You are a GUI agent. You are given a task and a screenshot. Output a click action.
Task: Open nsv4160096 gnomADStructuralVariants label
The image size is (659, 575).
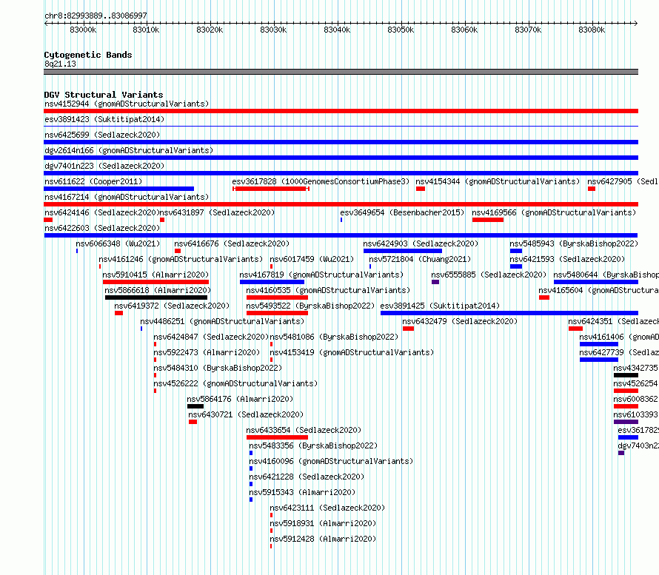click(x=331, y=461)
